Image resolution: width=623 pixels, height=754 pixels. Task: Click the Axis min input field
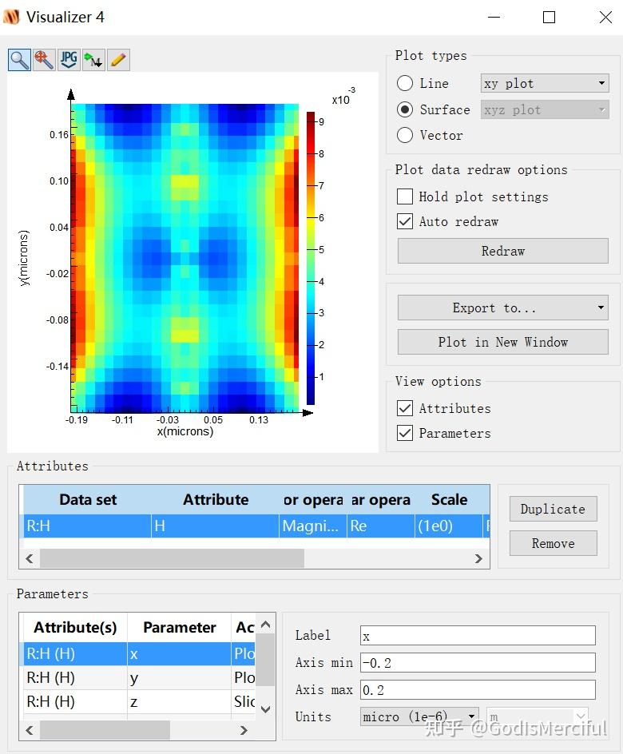pos(478,663)
